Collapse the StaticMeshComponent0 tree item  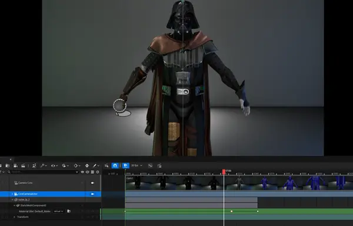click(14, 205)
